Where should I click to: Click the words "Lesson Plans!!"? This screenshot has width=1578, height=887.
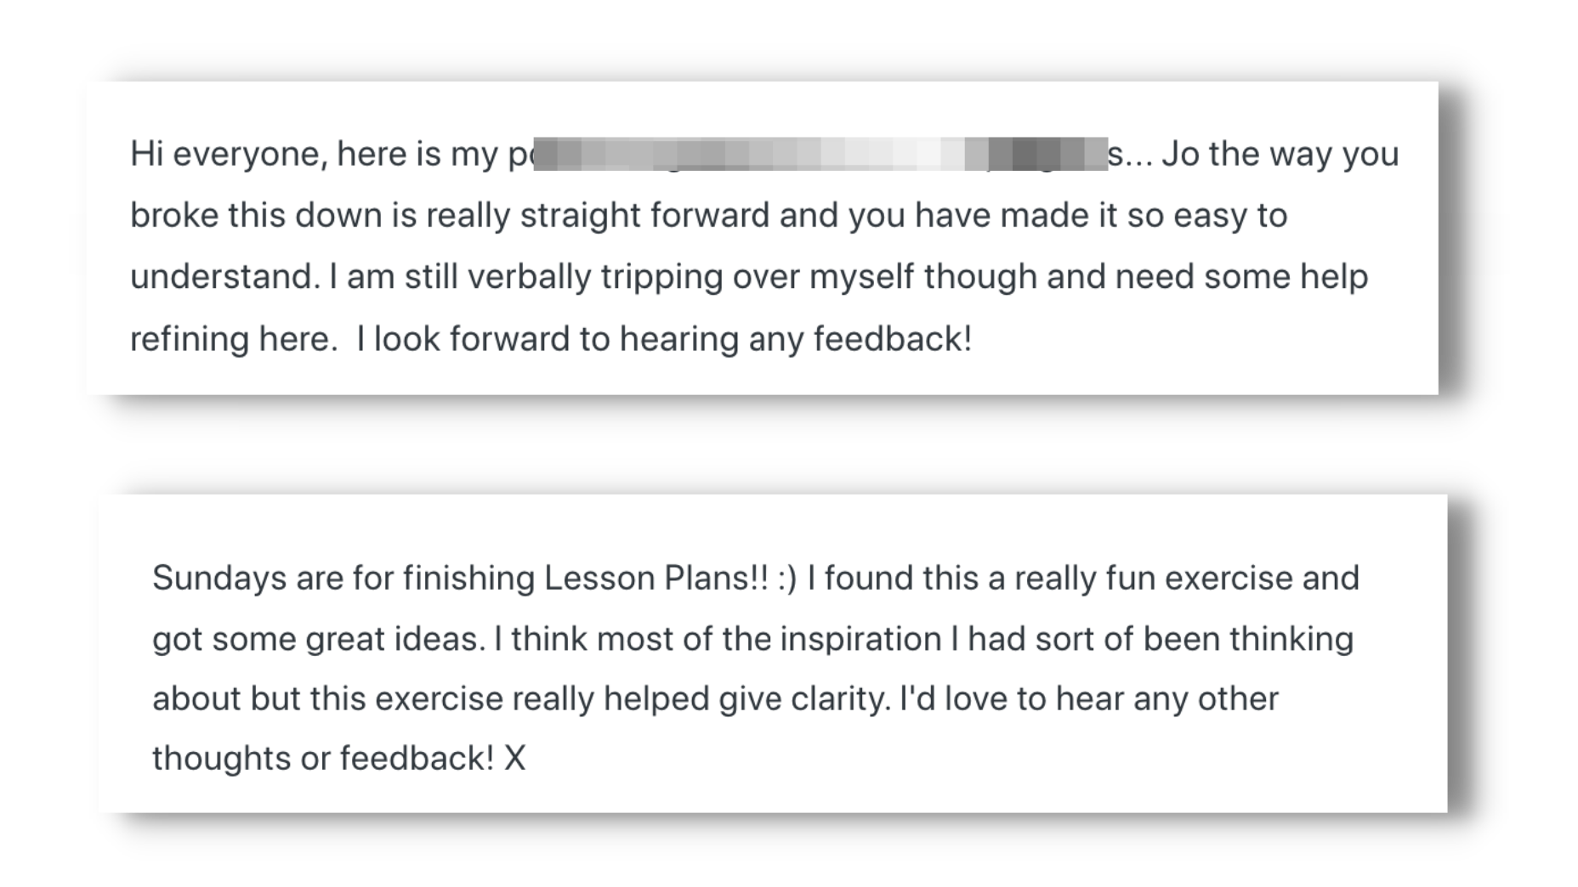656,578
